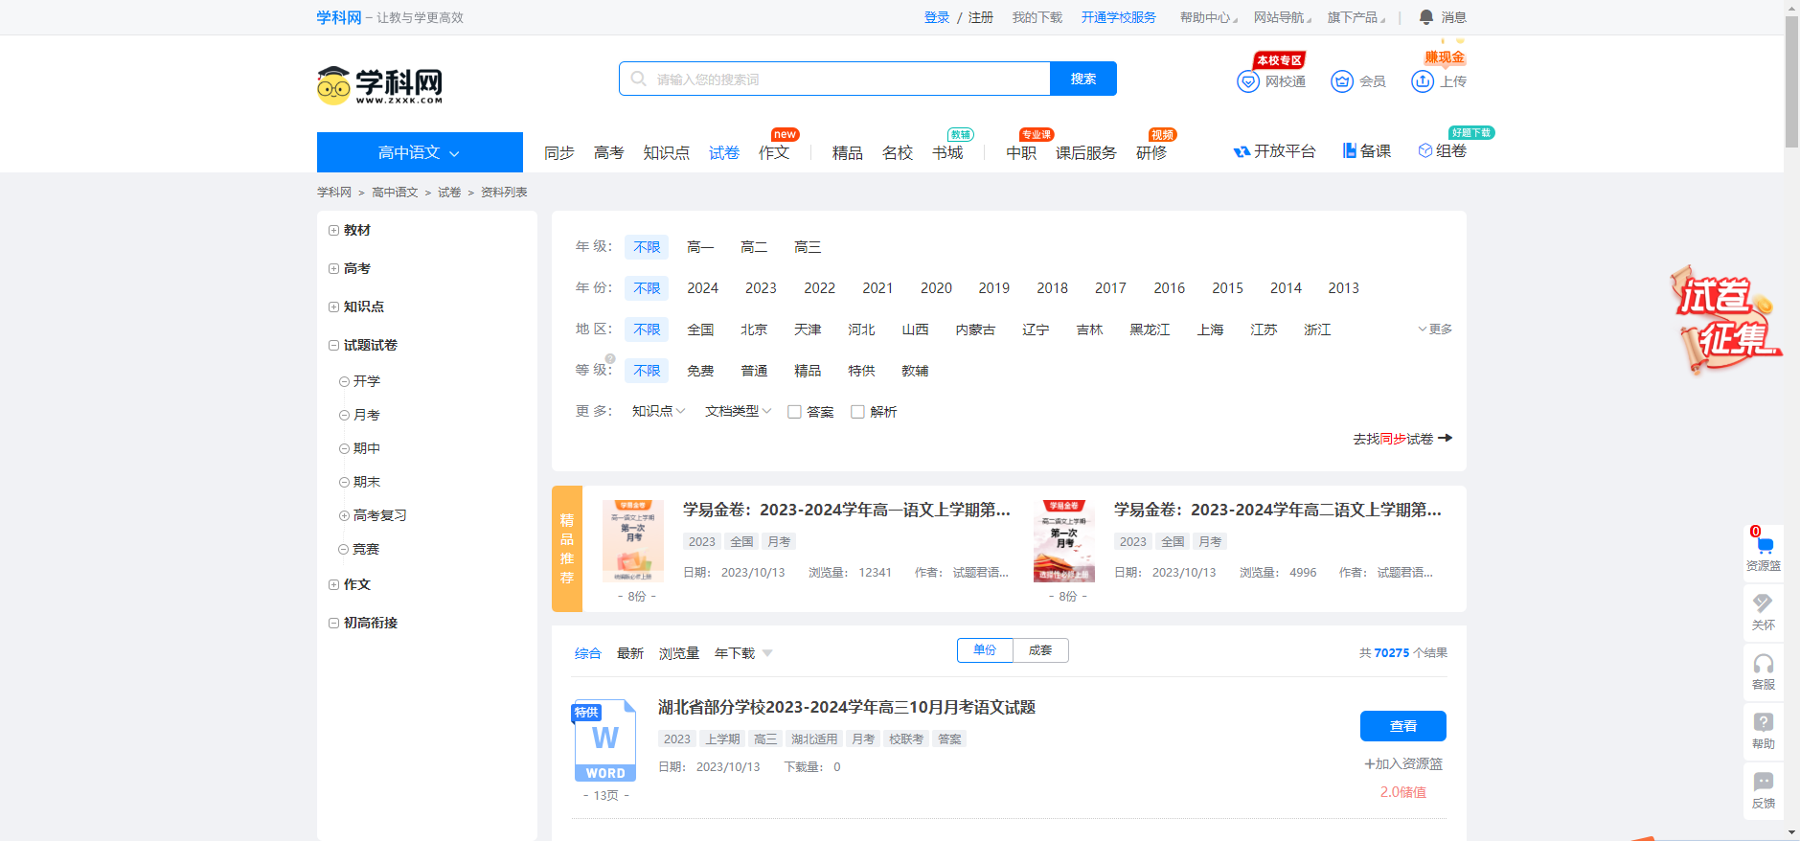Tick the 解析 checkbox
This screenshot has height=841, width=1800.
[857, 412]
